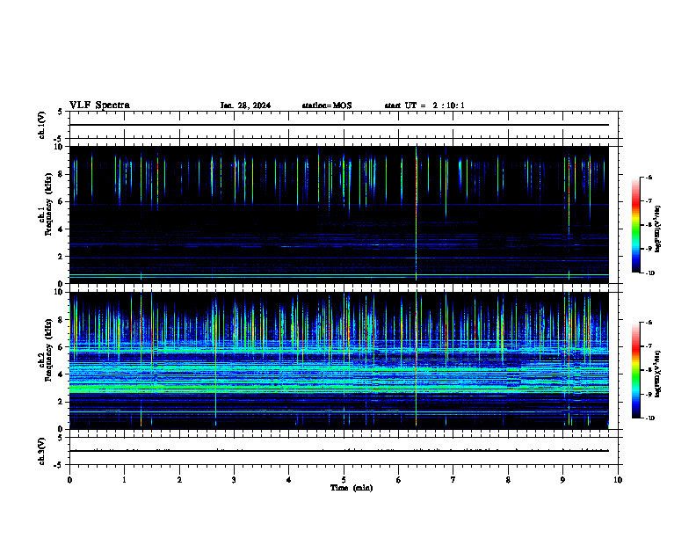Viewport: 696px width, 538px height.
Task: Click the "start UT = 2:10:1" header text
Action: pos(424,105)
